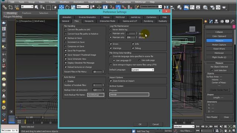Open the selection filter All dropdown
Viewport: 237px width, 133px height.
click(27, 7)
